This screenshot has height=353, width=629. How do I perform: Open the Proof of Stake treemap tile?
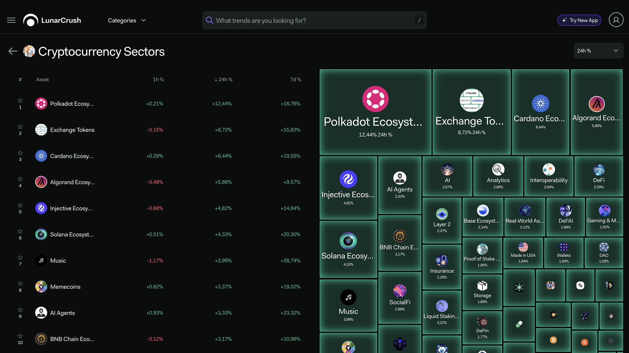pyautogui.click(x=482, y=255)
